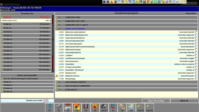Screen dimensions: 199x112
Task: Click the red warning triangle toolbar icon
Action: [x=112, y=2]
